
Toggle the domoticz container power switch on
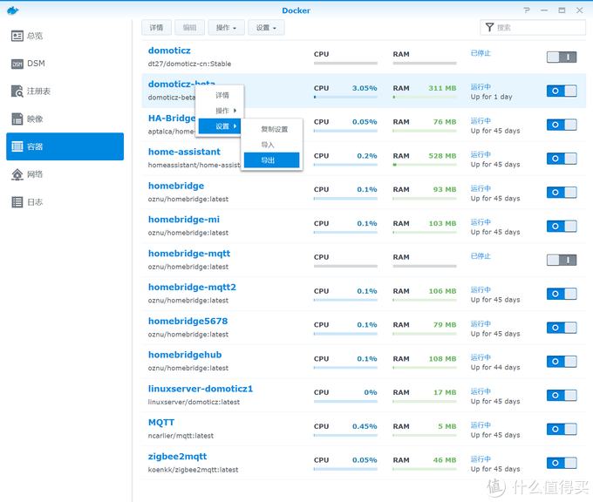562,57
